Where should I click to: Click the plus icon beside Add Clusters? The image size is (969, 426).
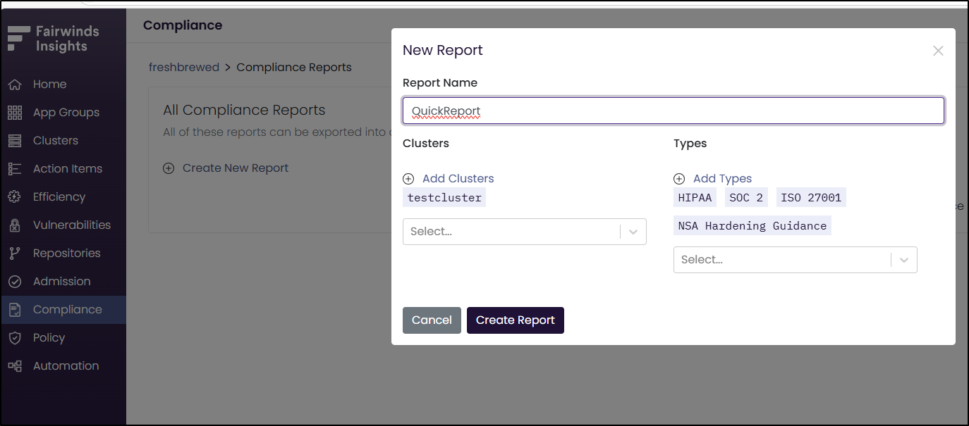click(408, 179)
